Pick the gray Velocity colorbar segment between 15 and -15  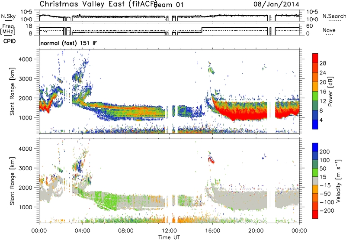click(x=315, y=181)
